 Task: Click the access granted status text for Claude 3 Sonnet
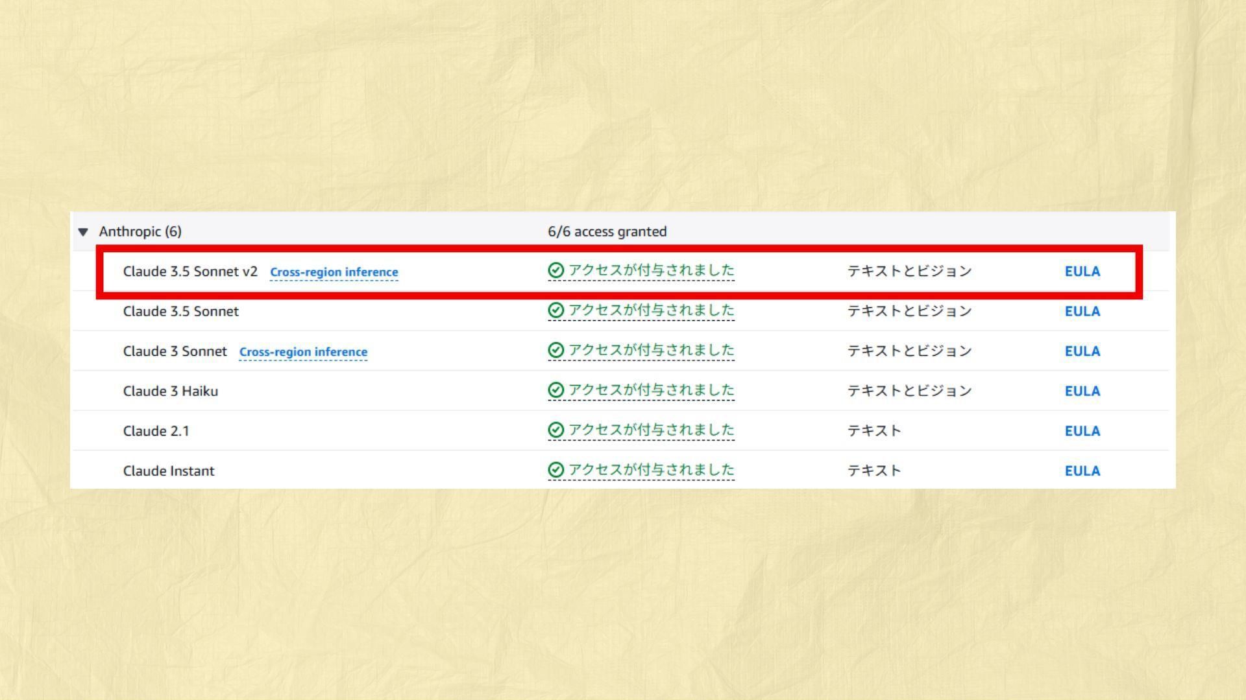click(x=652, y=350)
